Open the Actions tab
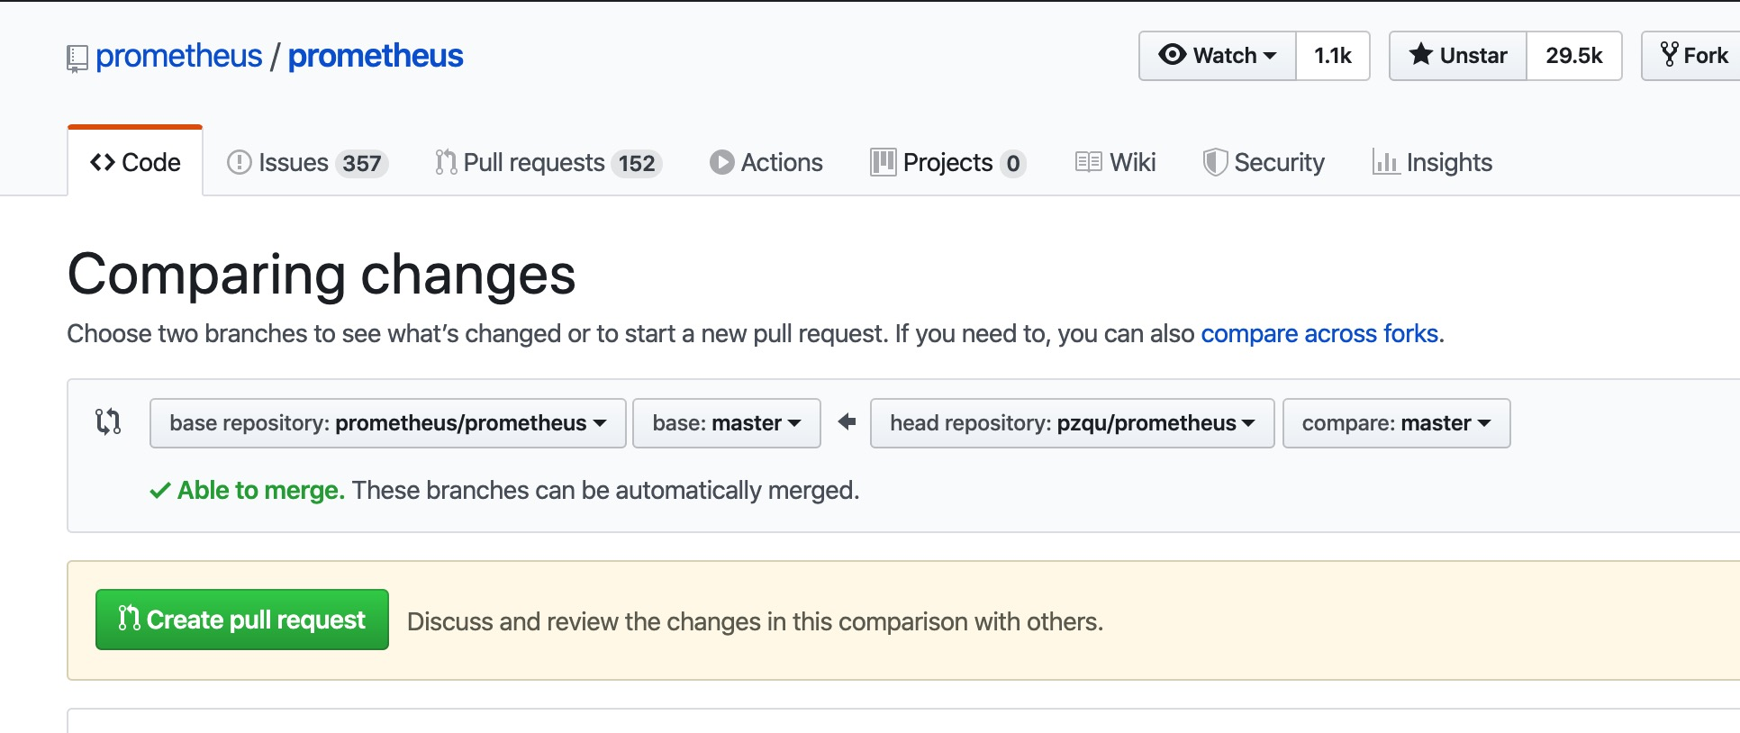This screenshot has height=733, width=1740. [x=766, y=163]
